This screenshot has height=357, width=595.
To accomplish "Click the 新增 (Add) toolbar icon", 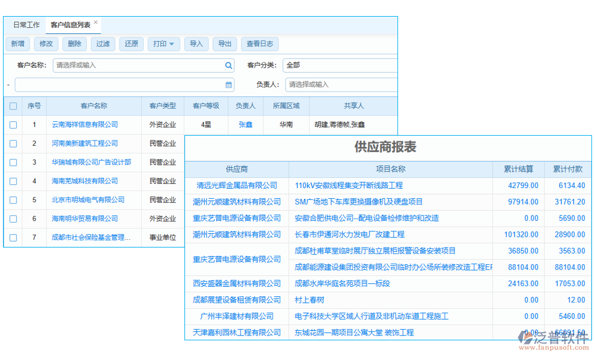I will (17, 43).
